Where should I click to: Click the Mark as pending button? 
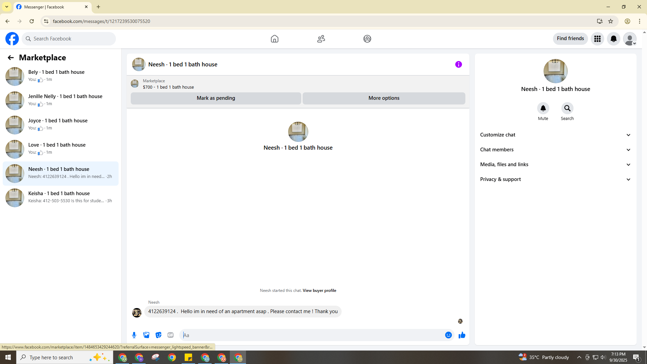click(216, 98)
